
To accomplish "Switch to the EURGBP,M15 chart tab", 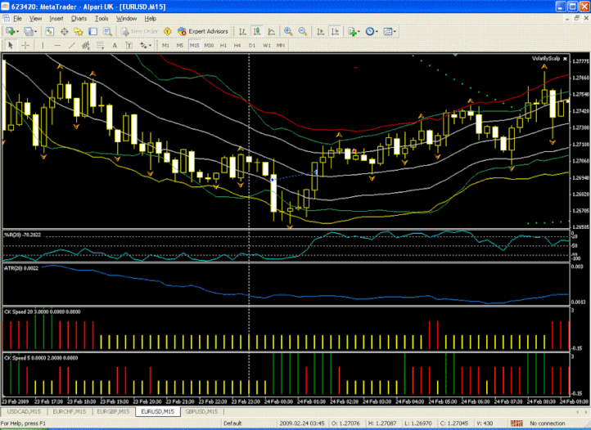I will [113, 412].
